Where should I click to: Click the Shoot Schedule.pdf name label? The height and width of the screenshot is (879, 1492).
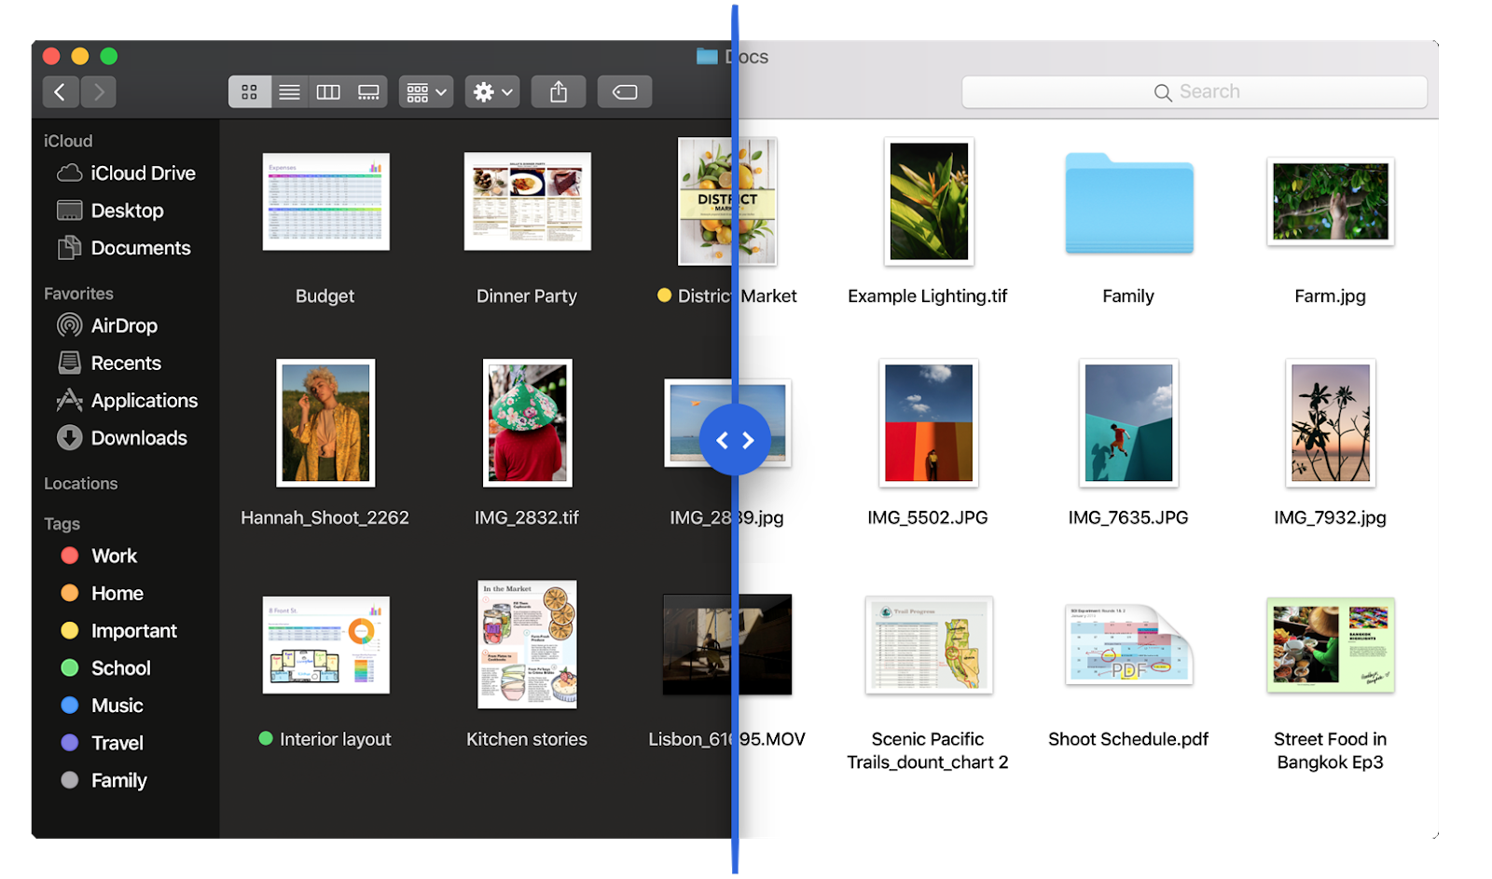point(1128,739)
